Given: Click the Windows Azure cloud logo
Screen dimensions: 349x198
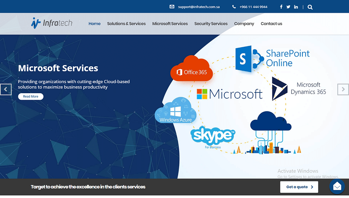Looking at the screenshot, I should tap(176, 110).
